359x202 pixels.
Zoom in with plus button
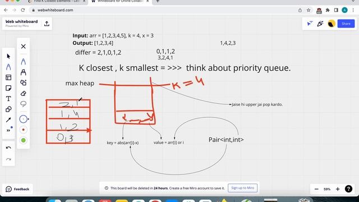338,189
